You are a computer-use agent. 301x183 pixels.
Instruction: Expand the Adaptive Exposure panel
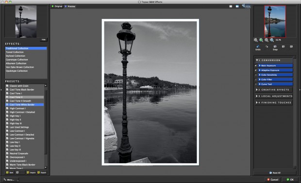click(x=275, y=70)
